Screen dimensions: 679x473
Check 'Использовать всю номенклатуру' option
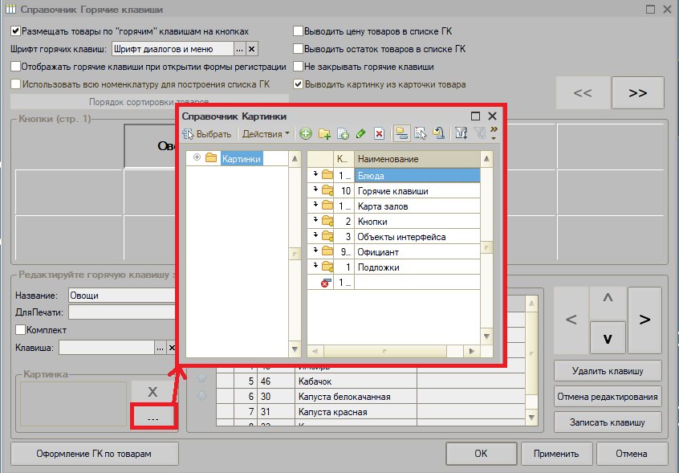point(15,84)
